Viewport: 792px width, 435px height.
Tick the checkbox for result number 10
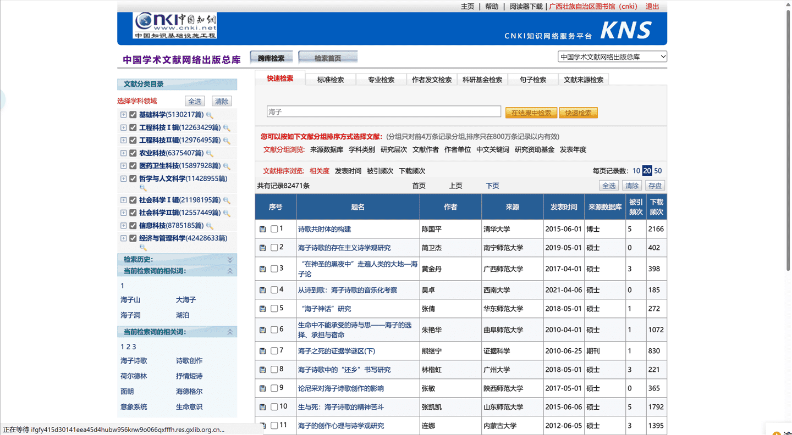click(x=274, y=407)
